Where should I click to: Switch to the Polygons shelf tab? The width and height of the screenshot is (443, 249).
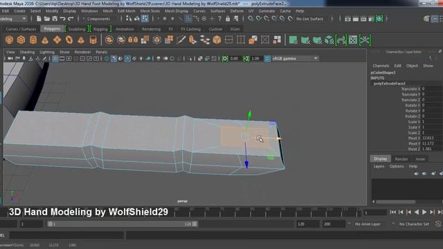(x=52, y=29)
